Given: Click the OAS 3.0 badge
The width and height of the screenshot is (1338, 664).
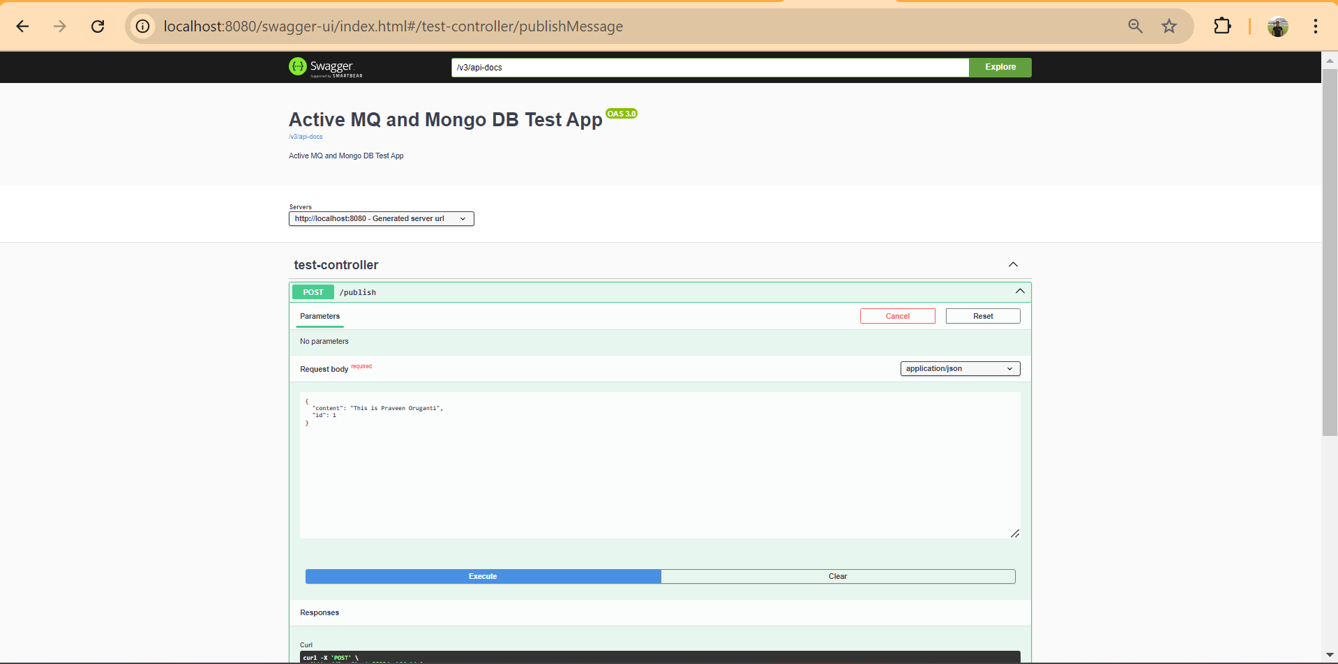Looking at the screenshot, I should click(622, 114).
